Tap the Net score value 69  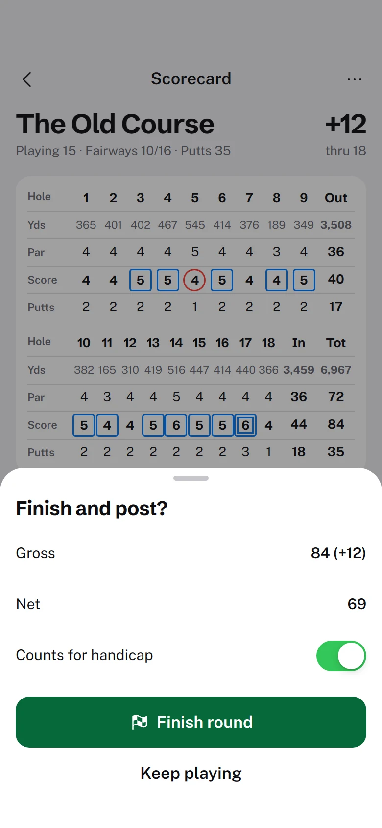tap(357, 604)
